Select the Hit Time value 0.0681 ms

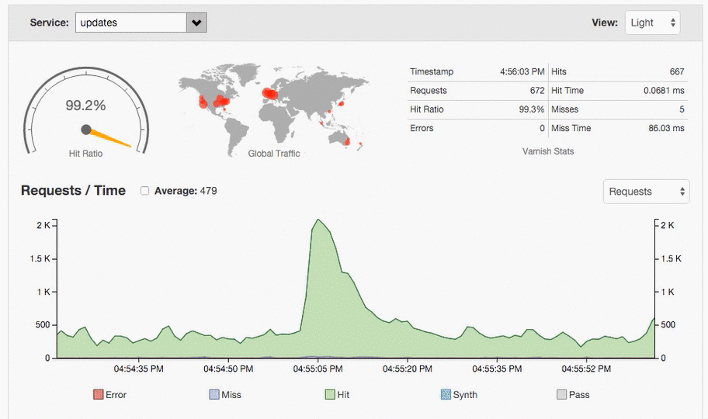(664, 90)
